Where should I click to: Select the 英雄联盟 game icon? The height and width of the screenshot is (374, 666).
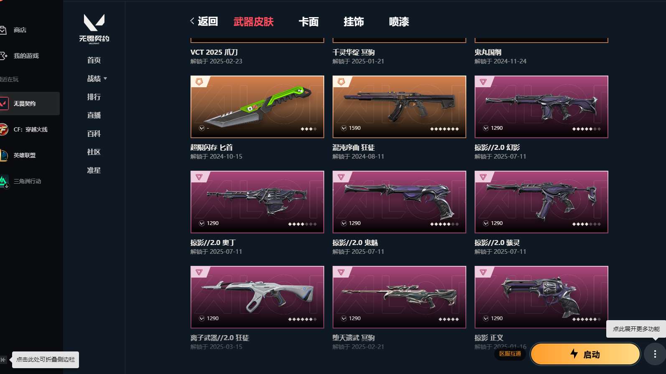[4, 155]
